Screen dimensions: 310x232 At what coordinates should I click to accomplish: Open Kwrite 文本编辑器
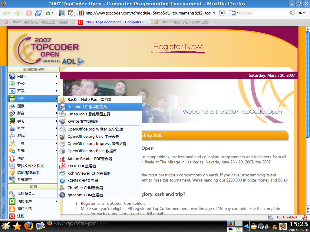point(100,121)
